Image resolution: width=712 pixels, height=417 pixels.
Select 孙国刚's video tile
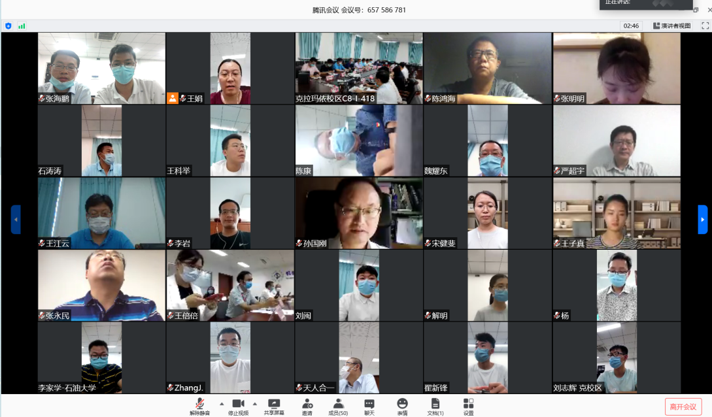pos(358,213)
